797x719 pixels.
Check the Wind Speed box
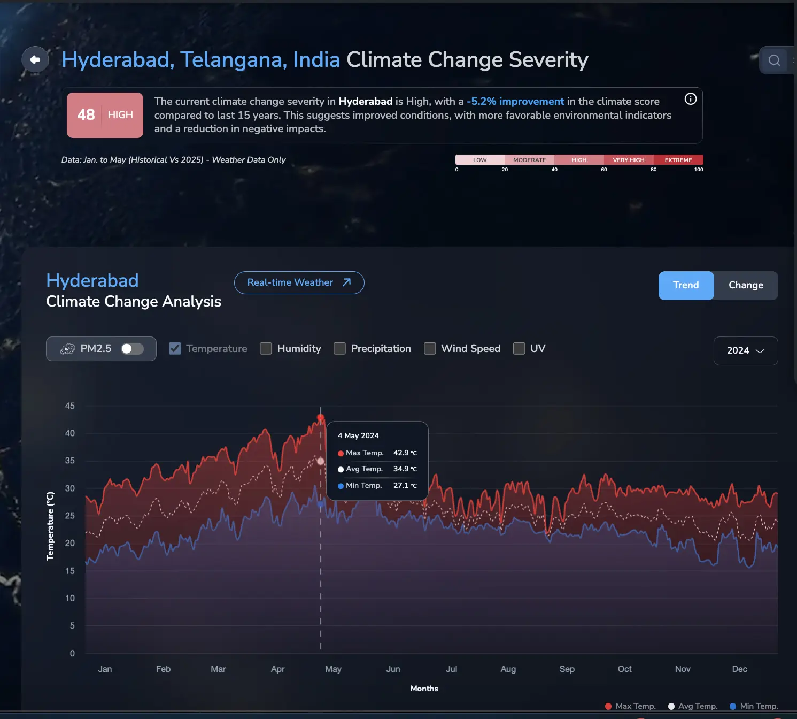tap(430, 349)
